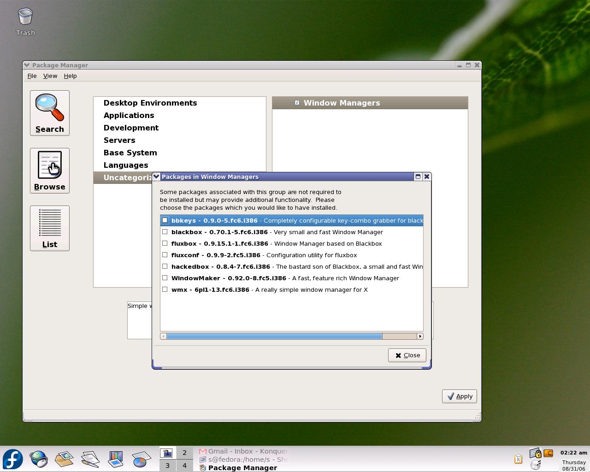Select the Uncategorized category

point(123,178)
